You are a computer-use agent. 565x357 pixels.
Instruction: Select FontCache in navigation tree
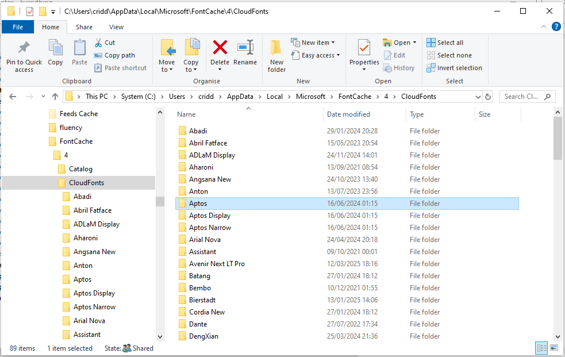[76, 141]
